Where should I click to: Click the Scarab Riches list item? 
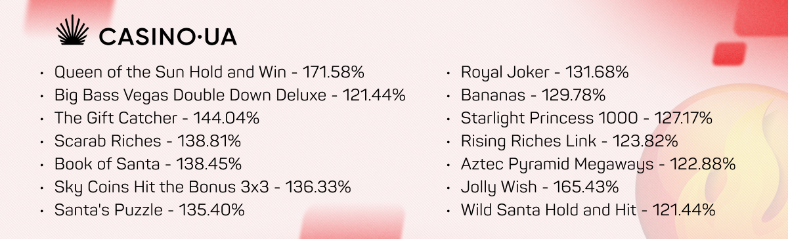pos(148,141)
